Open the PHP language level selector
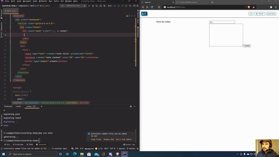This screenshot has height=157, width=279. (79, 148)
